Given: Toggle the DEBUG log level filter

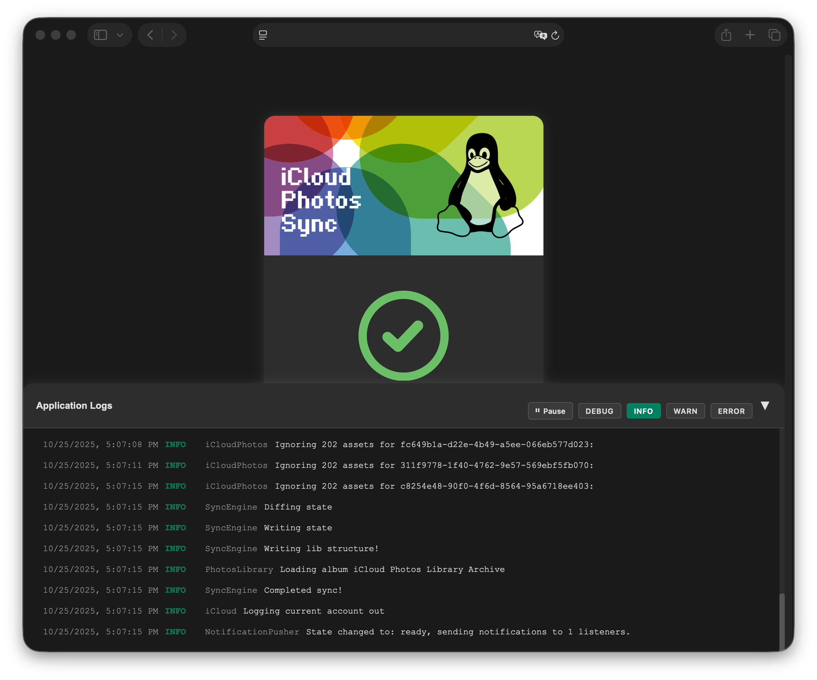Looking at the screenshot, I should (599, 411).
